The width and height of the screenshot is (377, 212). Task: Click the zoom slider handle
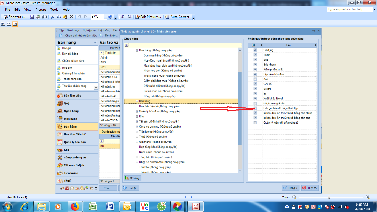click(x=329, y=197)
